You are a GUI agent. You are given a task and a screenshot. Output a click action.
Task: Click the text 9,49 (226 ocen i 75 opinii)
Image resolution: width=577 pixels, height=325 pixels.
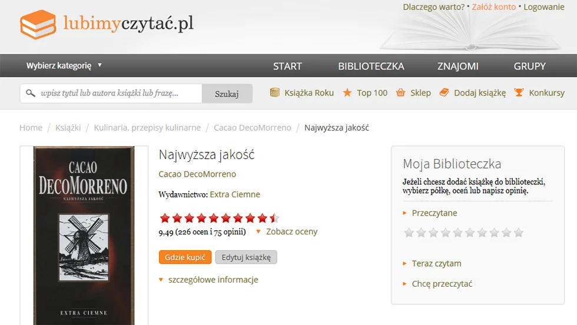pos(202,232)
